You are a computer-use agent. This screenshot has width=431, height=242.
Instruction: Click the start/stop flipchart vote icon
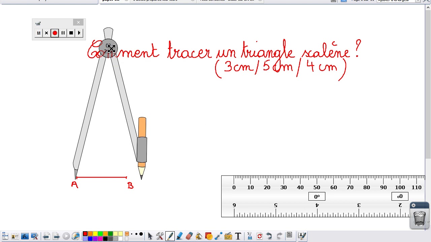click(x=66, y=236)
